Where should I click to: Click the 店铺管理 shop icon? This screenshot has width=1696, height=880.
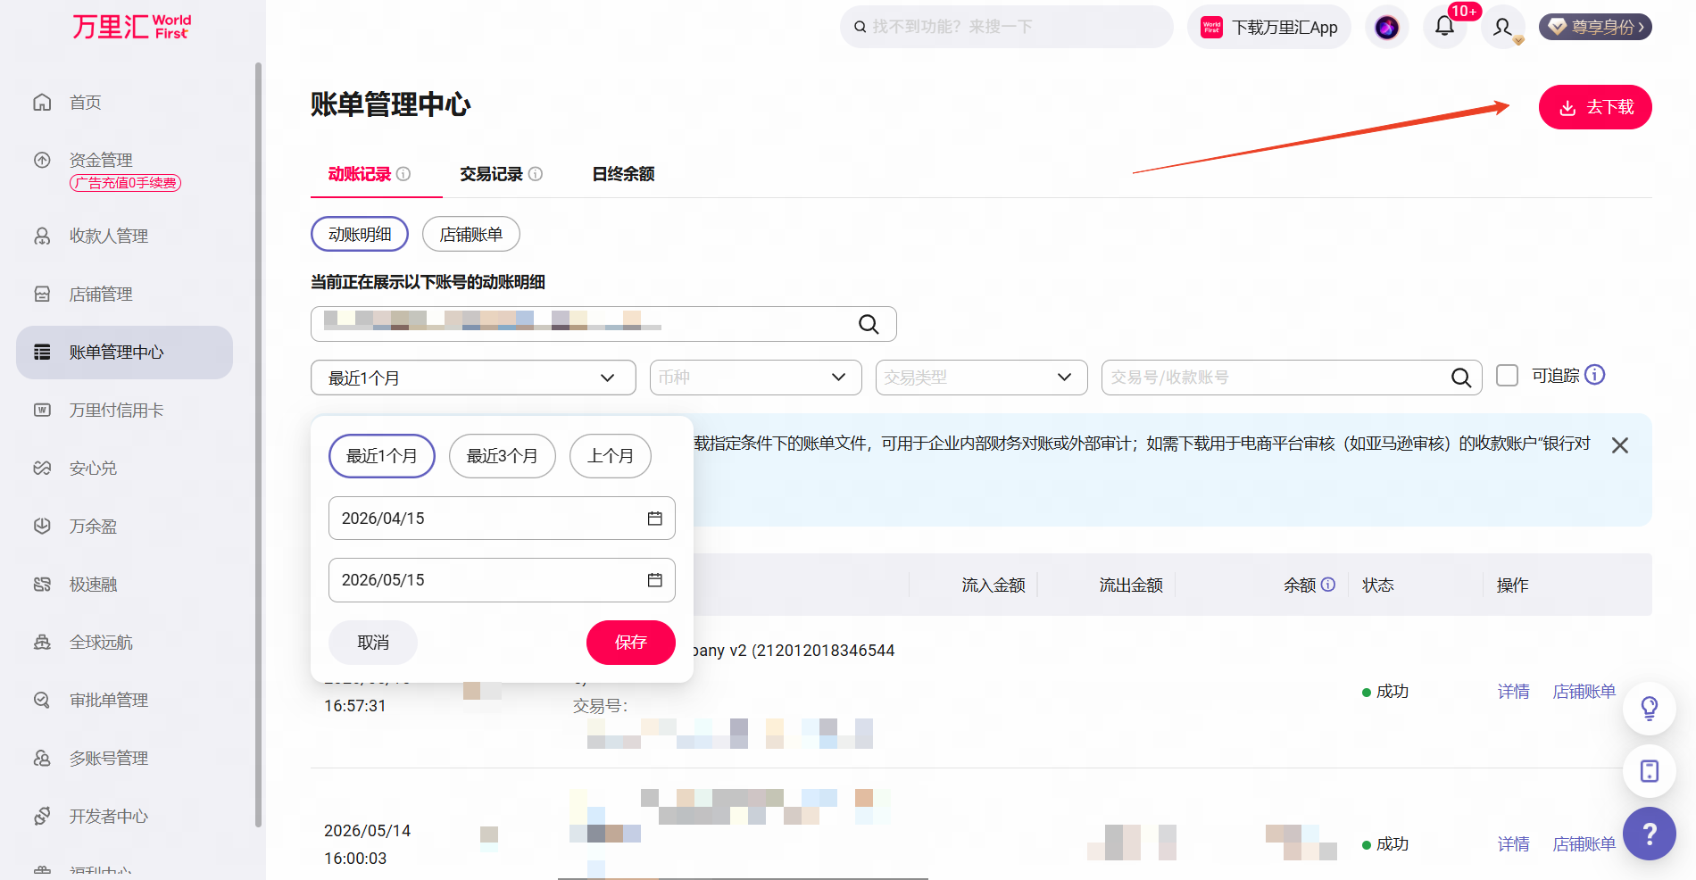(x=42, y=295)
